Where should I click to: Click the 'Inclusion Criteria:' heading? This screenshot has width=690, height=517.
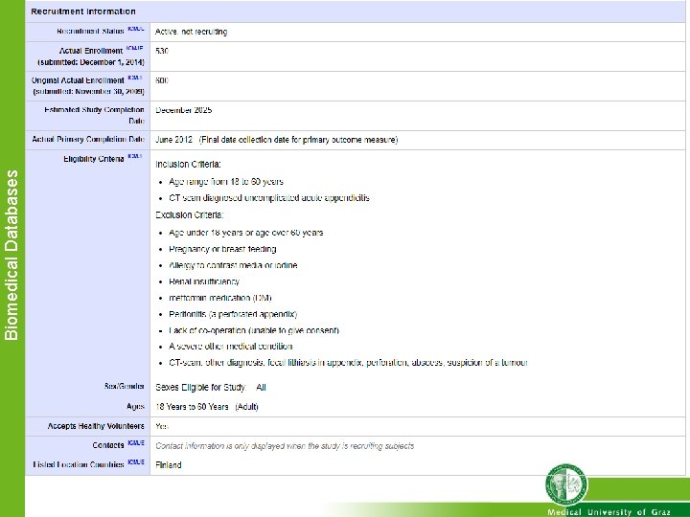click(188, 165)
